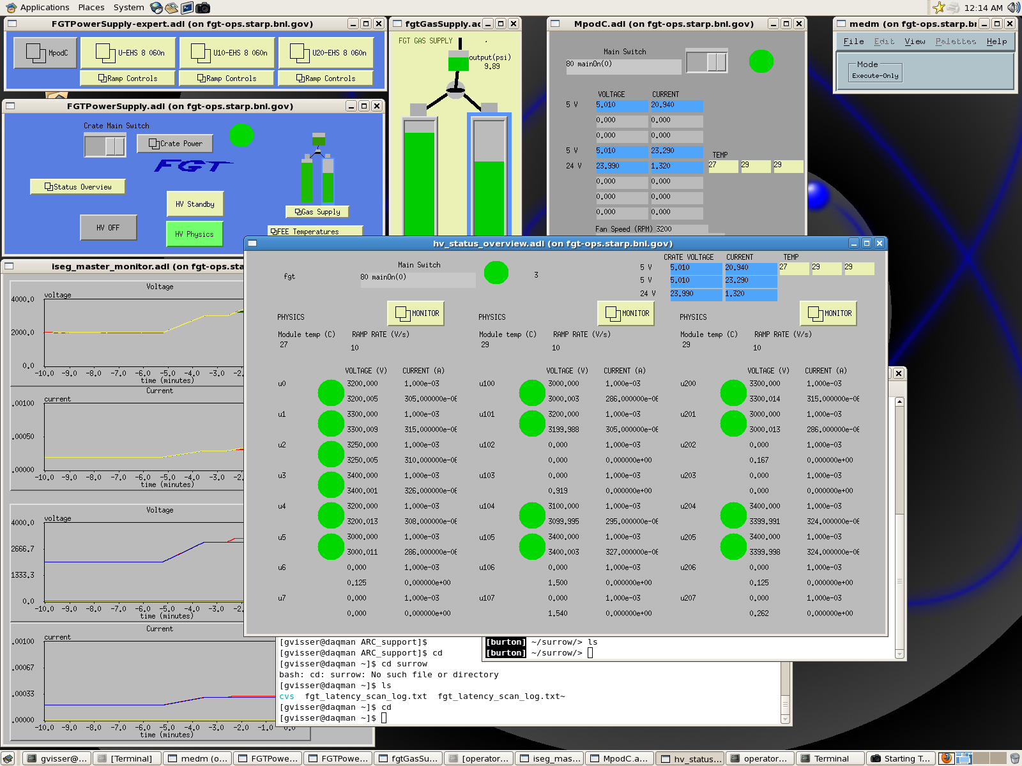Click MONITOR button for the u100 module
The width and height of the screenshot is (1022, 766).
pyautogui.click(x=626, y=313)
